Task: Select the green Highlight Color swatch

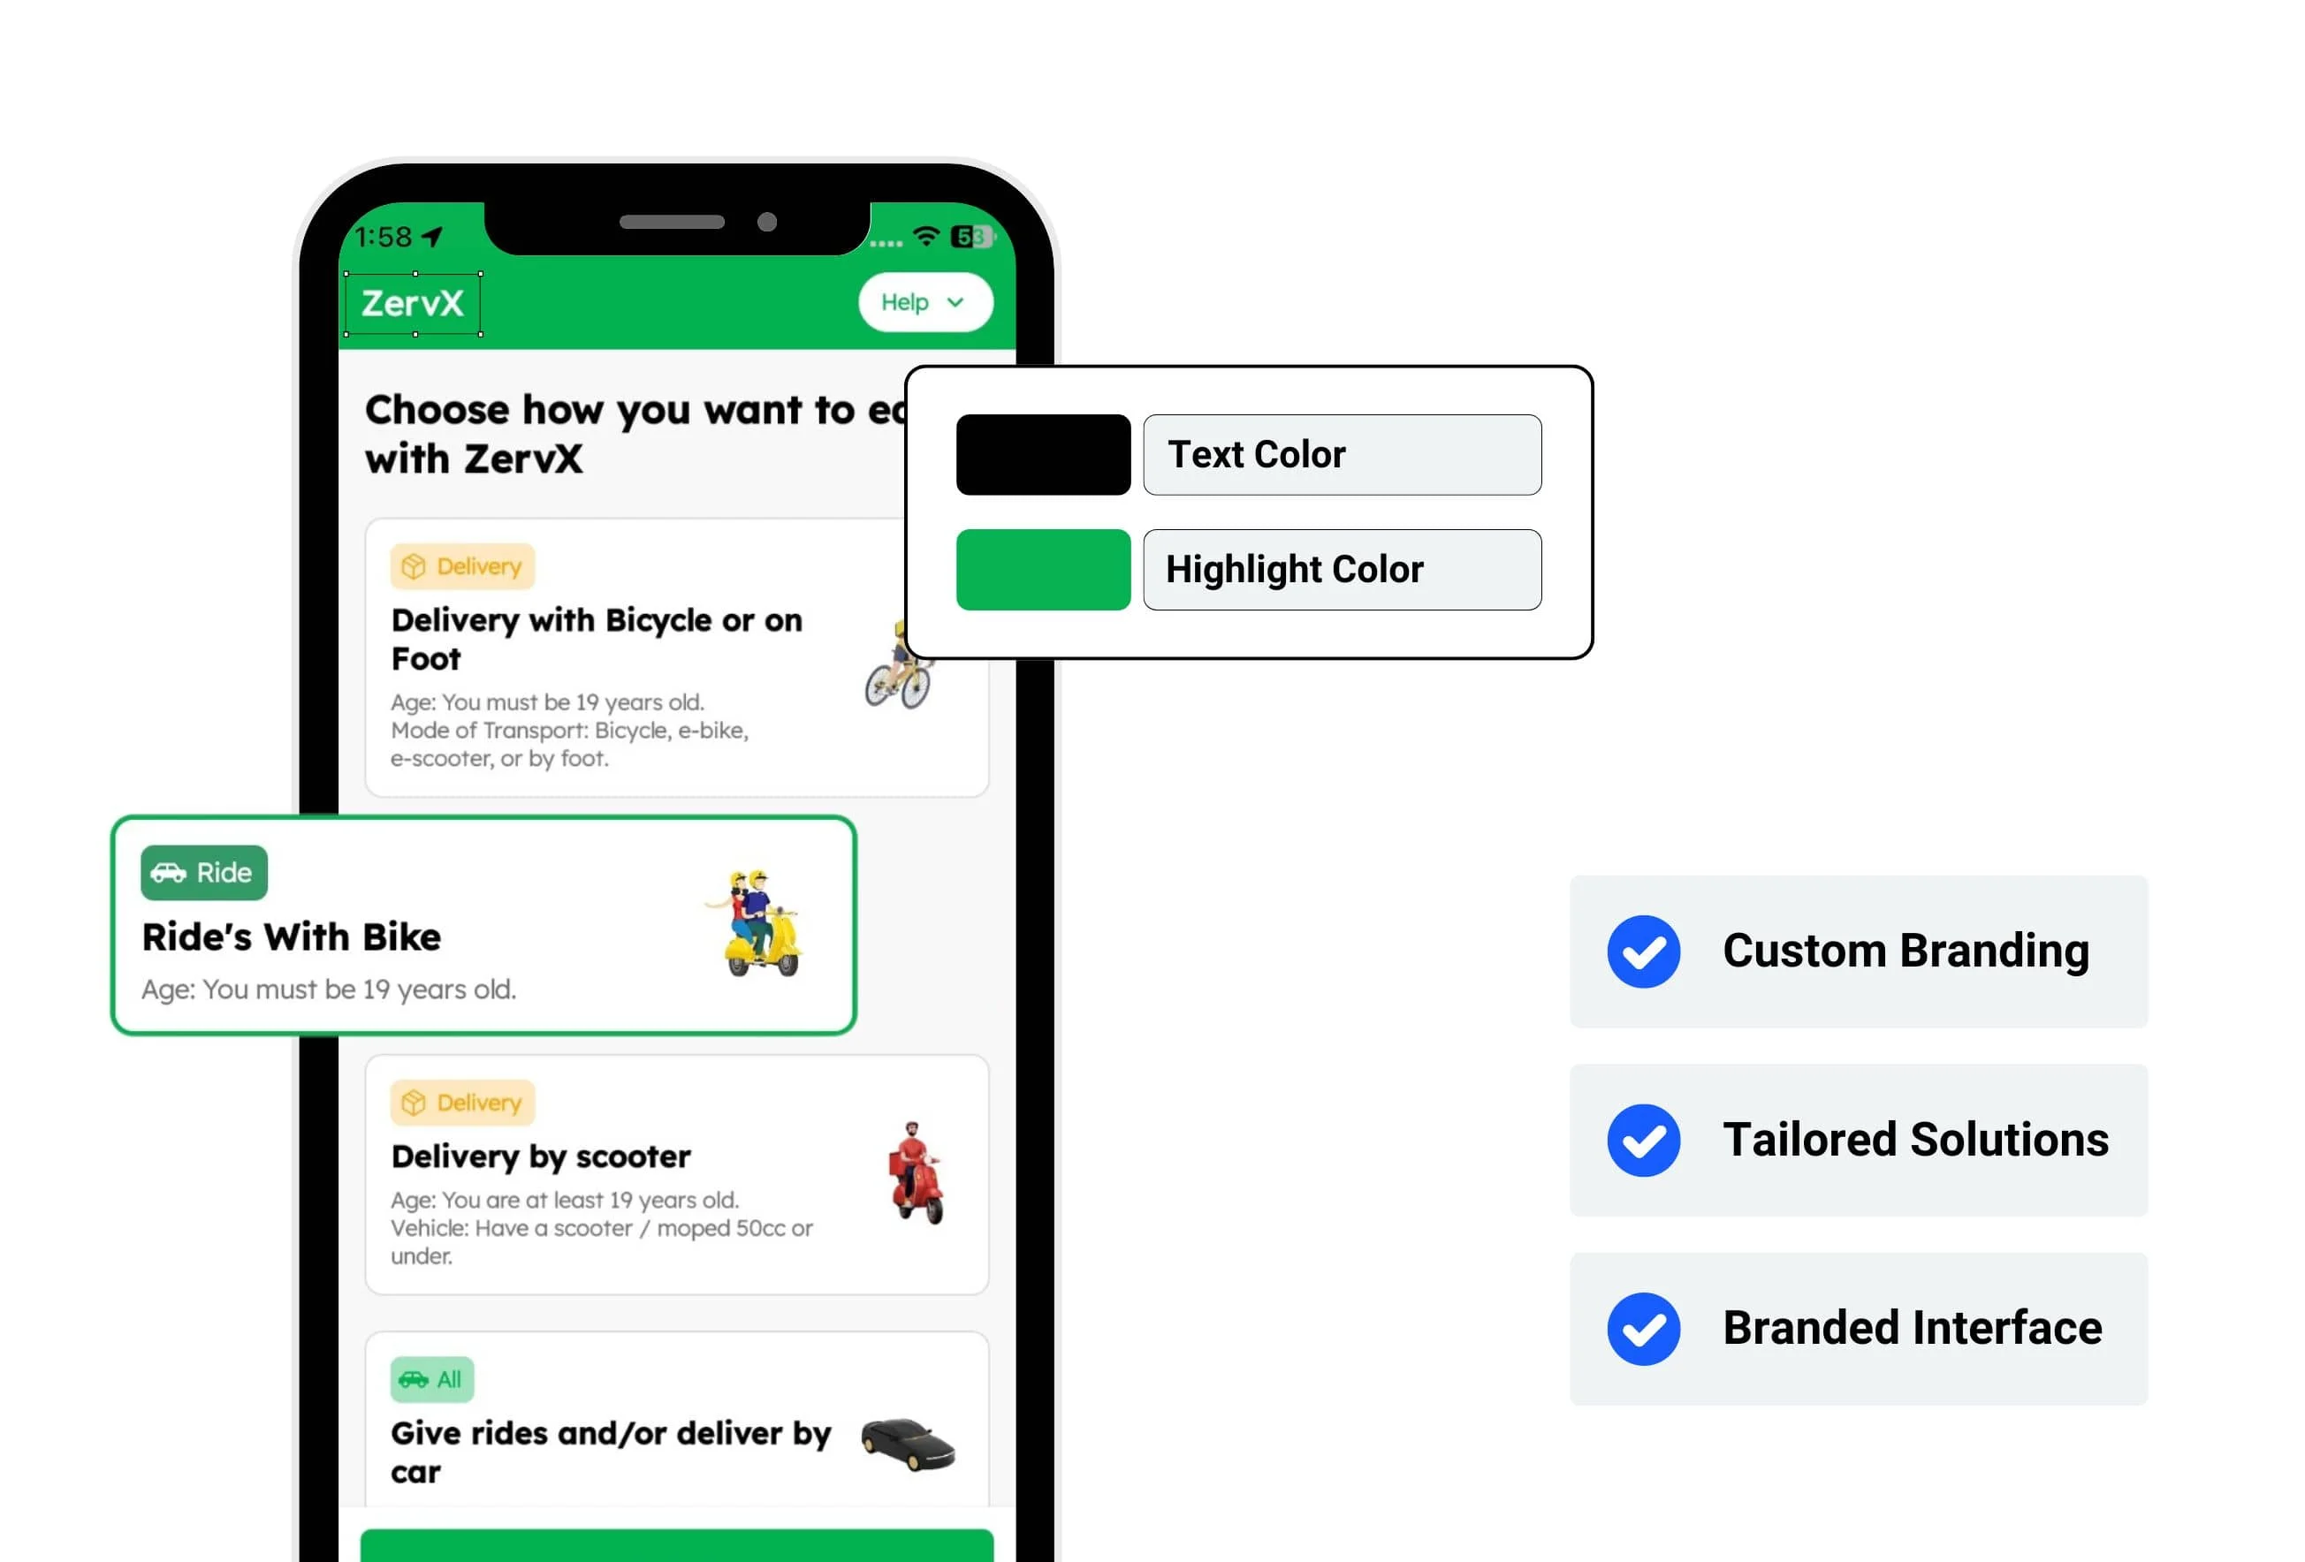Action: 1043,566
